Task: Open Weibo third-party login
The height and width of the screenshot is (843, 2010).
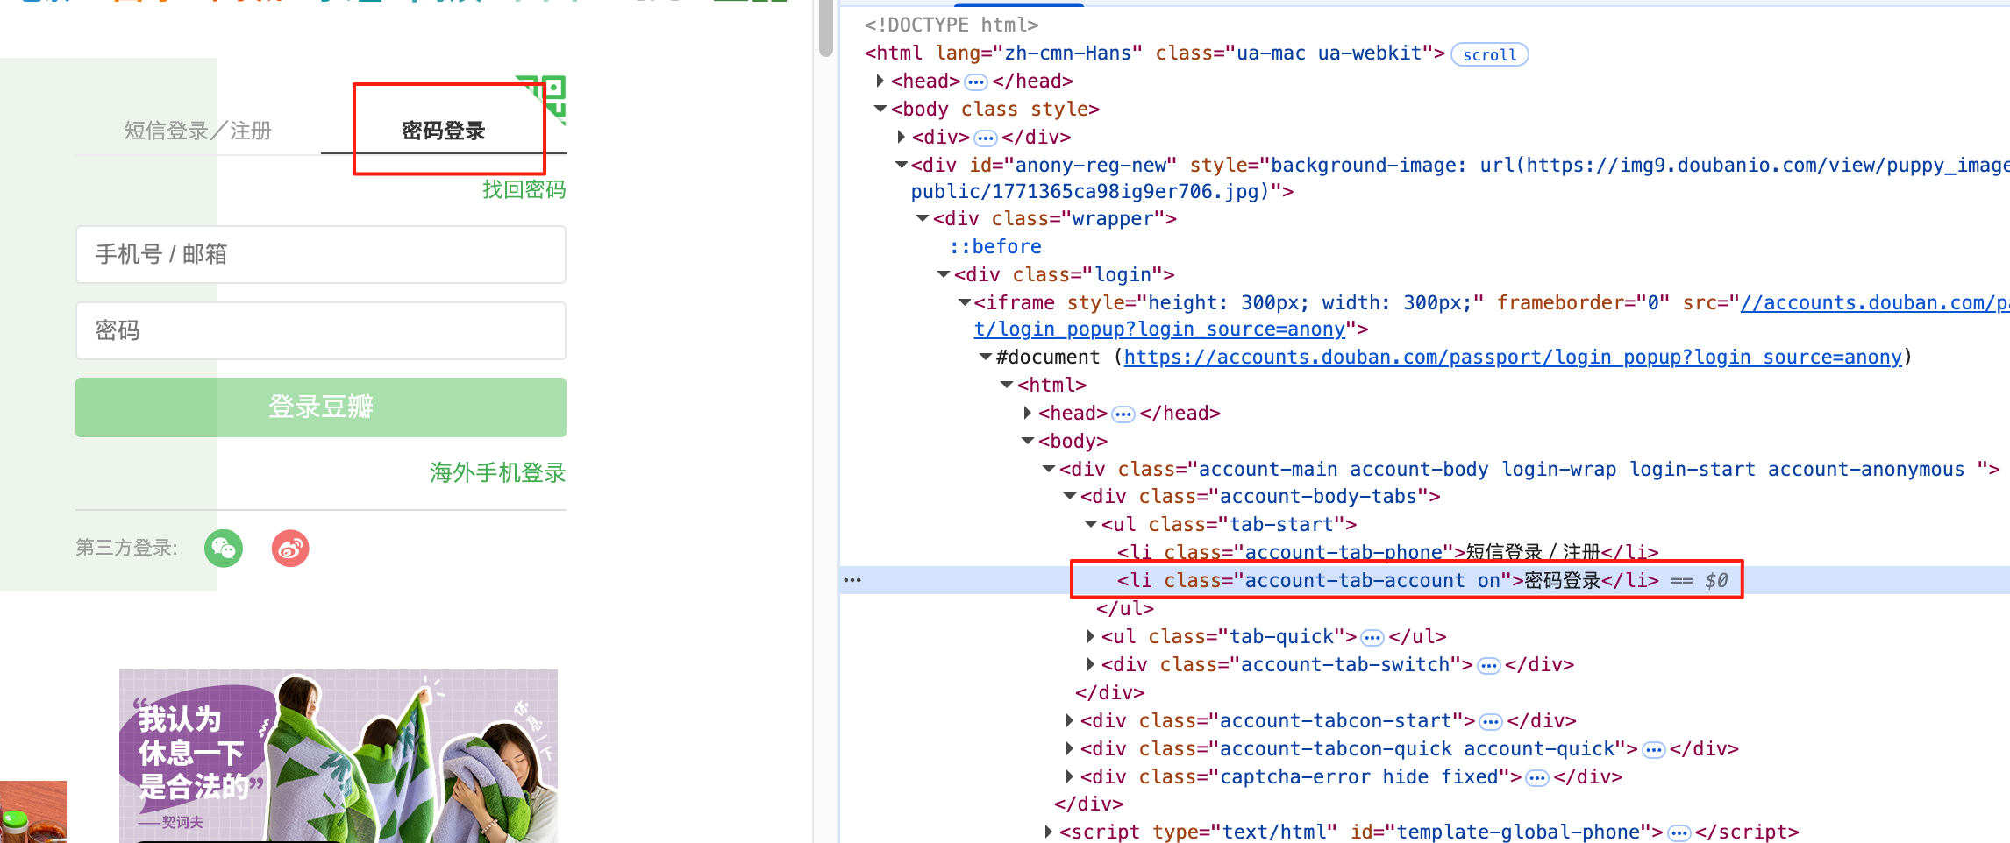Action: tap(290, 549)
